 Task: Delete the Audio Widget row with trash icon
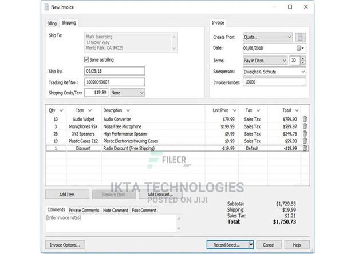(x=305, y=119)
